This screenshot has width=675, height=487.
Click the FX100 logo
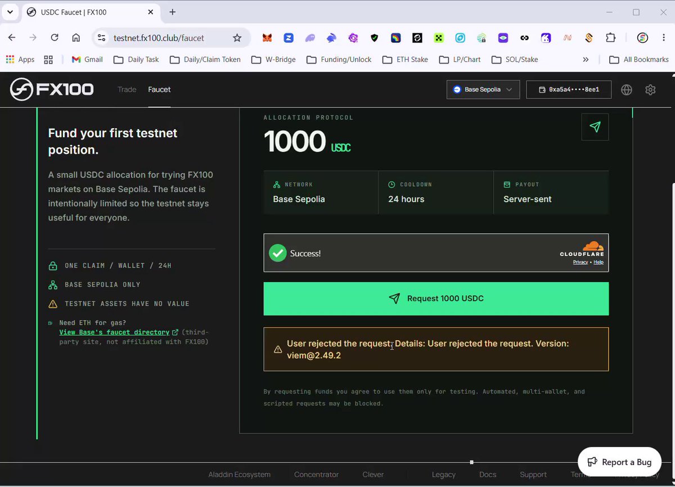pos(52,89)
